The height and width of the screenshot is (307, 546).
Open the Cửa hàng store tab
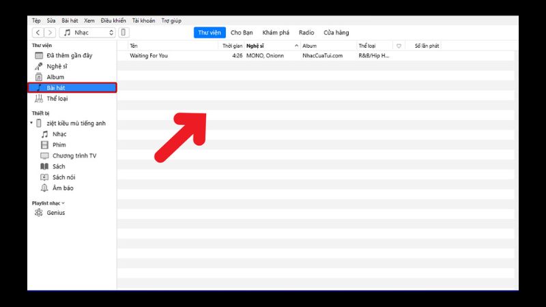(x=336, y=33)
